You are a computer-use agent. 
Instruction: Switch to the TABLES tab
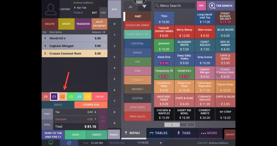point(159,133)
